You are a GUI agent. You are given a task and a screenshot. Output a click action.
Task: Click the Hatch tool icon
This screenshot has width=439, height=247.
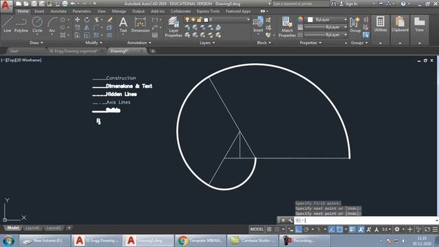[x=62, y=35]
